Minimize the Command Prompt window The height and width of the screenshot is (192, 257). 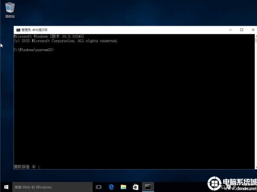(x=230, y=29)
